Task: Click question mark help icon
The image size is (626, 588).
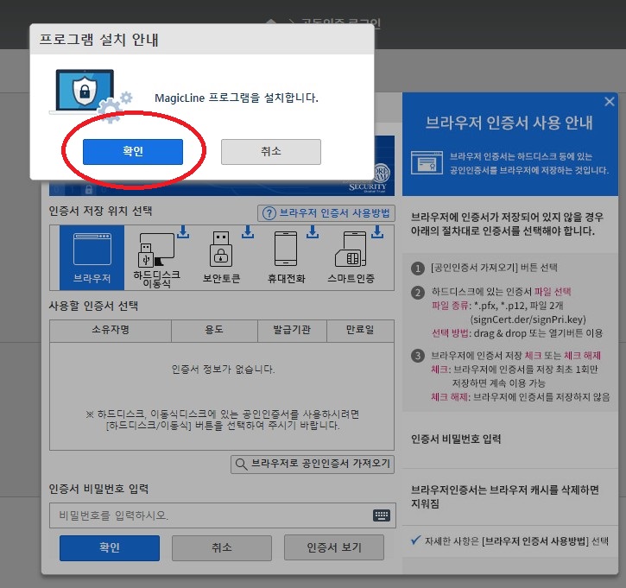Action: [x=269, y=213]
